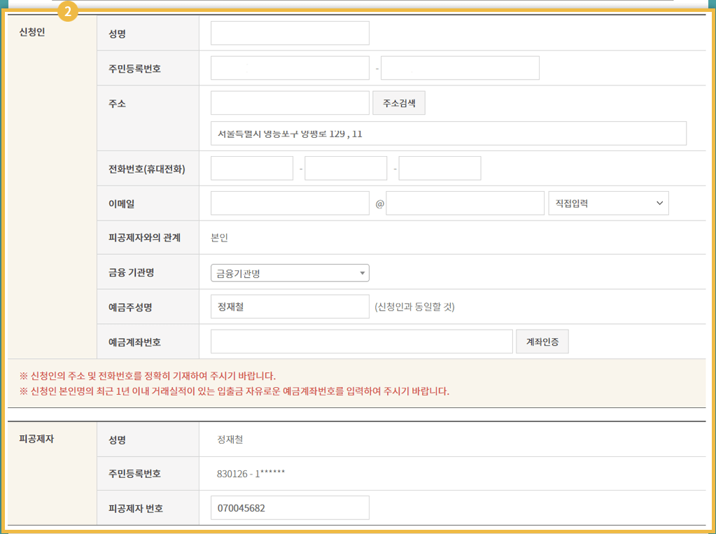716x534 pixels.
Task: Click the 830126 - 1****** resident number text
Action: click(x=251, y=474)
